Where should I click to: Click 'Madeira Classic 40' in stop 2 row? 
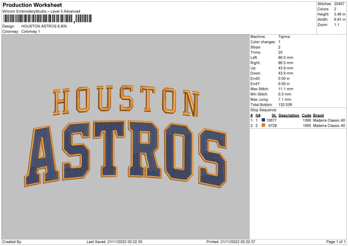click(329, 126)
